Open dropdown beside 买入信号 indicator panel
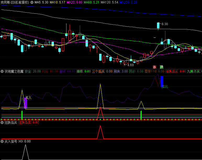The height and width of the screenshot is (160, 202). click(x=2, y=141)
